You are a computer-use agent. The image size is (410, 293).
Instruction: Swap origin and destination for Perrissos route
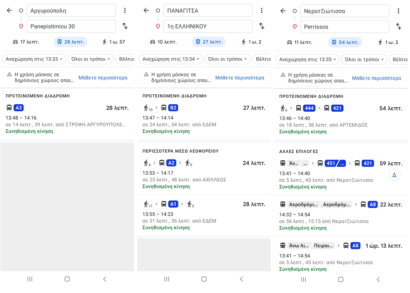[x=398, y=26]
